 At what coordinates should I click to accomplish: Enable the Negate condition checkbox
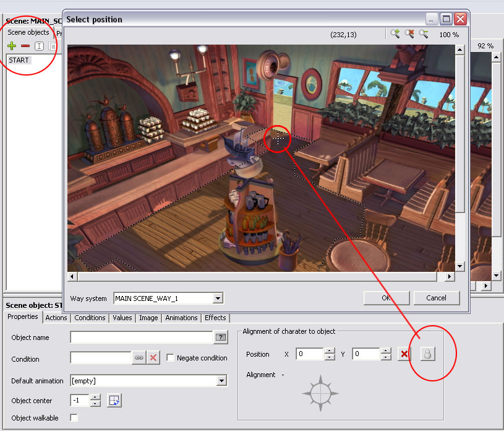170,357
